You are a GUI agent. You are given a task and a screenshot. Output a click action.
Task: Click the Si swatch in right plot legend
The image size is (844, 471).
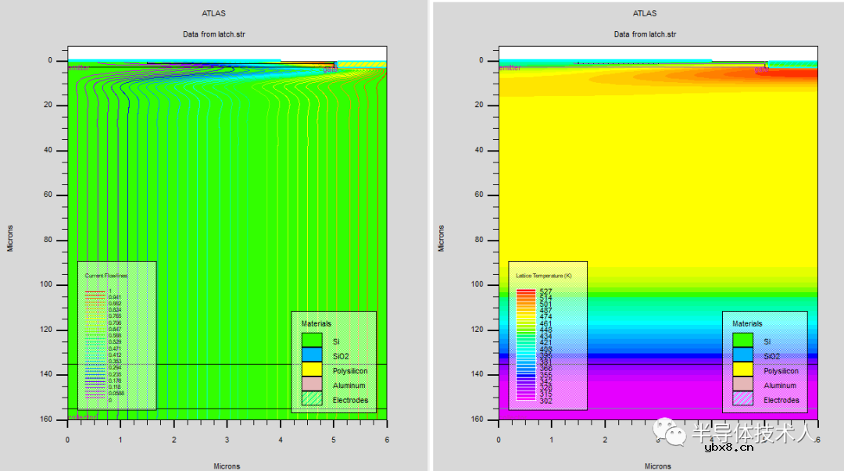coord(742,340)
